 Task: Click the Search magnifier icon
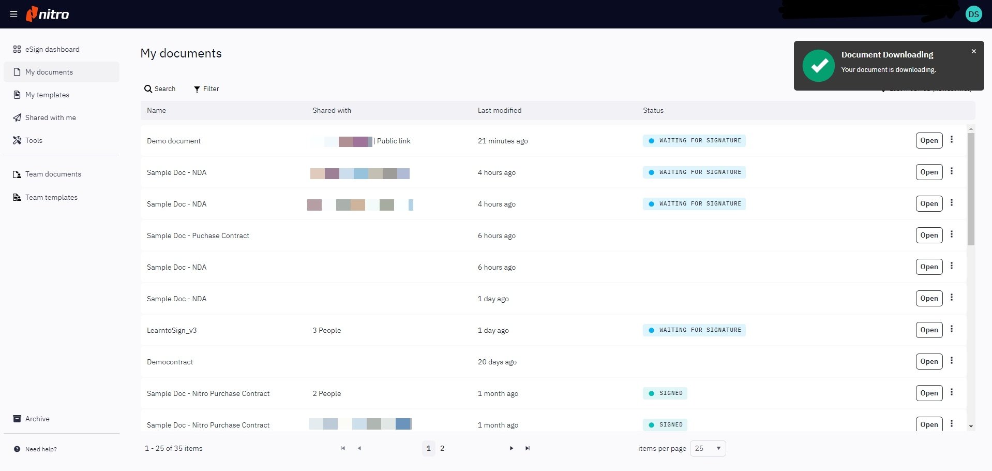point(148,89)
